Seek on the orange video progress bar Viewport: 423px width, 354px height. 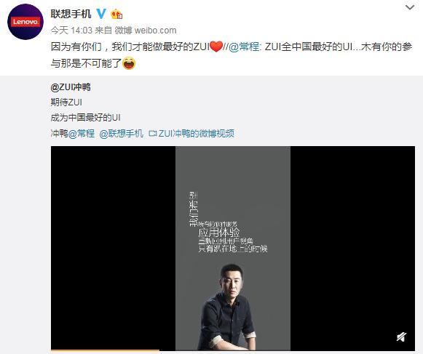coord(105,351)
